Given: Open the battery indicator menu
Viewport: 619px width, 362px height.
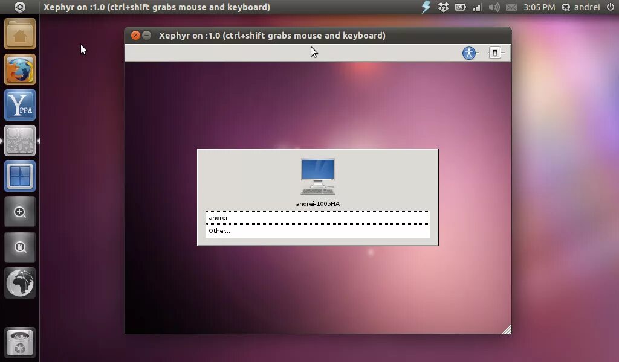Looking at the screenshot, I should [460, 7].
